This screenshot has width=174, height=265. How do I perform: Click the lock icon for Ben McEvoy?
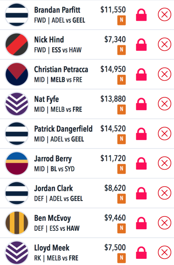[x=141, y=223]
